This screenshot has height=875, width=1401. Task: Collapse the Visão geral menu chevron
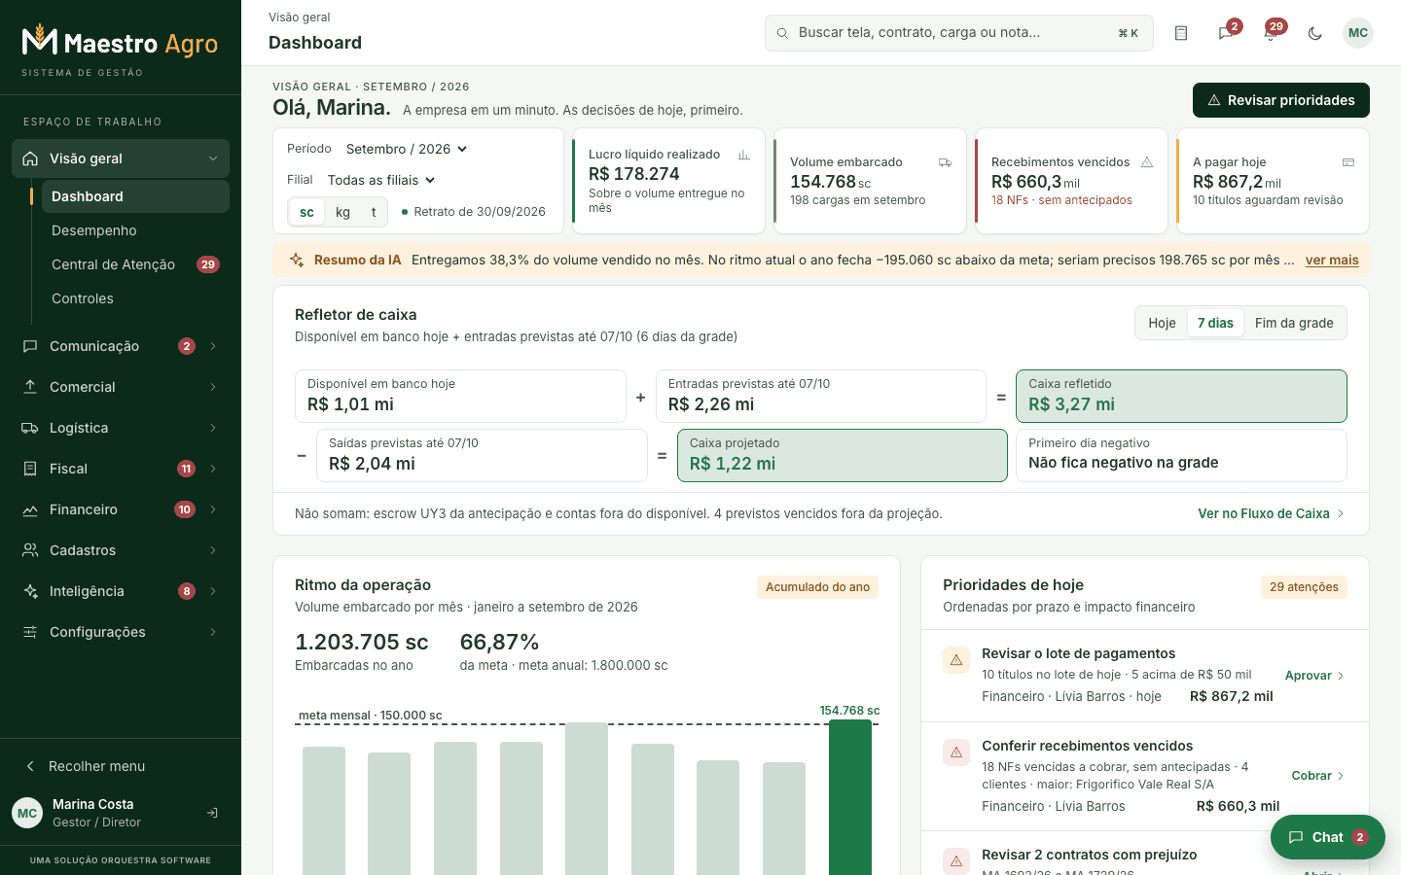coord(213,158)
